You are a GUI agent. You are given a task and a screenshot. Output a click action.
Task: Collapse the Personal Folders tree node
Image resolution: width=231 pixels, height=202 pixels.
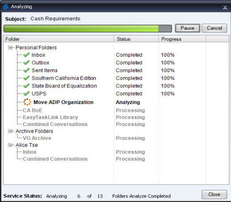pyautogui.click(x=10, y=48)
